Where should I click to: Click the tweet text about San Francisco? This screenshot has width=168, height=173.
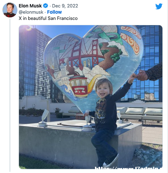(48, 18)
